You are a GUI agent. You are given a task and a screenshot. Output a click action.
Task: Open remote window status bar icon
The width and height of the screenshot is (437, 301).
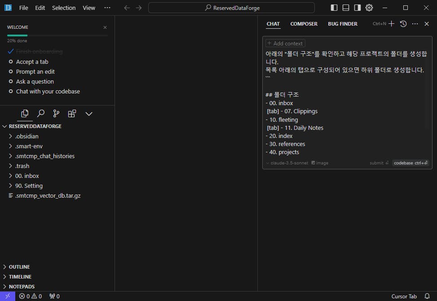[x=8, y=296]
